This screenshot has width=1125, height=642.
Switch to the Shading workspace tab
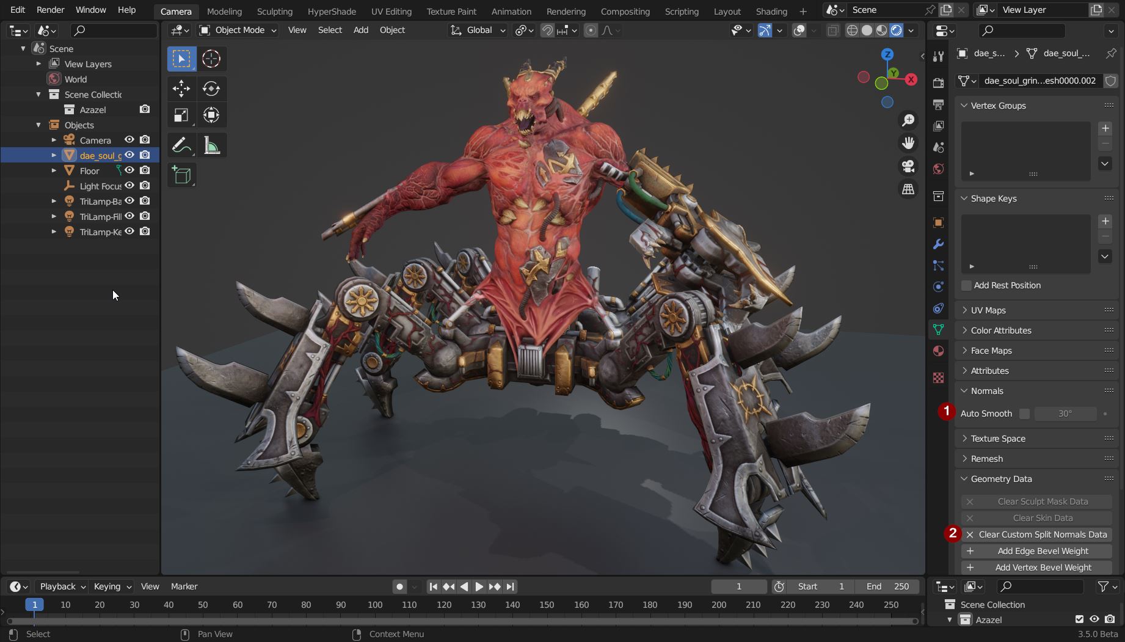click(x=771, y=11)
